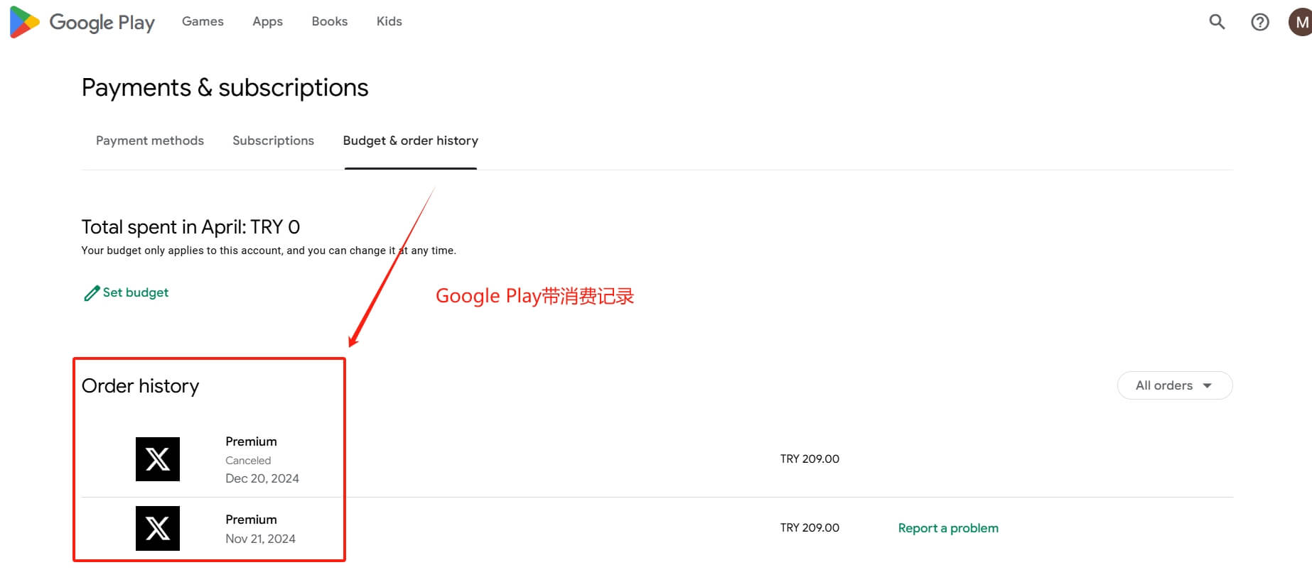Click the Payments & subscriptions title

coord(225,88)
